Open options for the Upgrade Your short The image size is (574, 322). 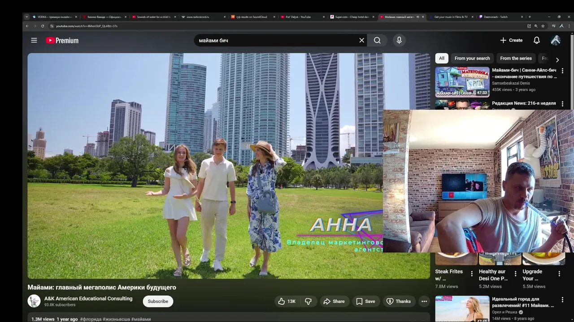coord(559,274)
